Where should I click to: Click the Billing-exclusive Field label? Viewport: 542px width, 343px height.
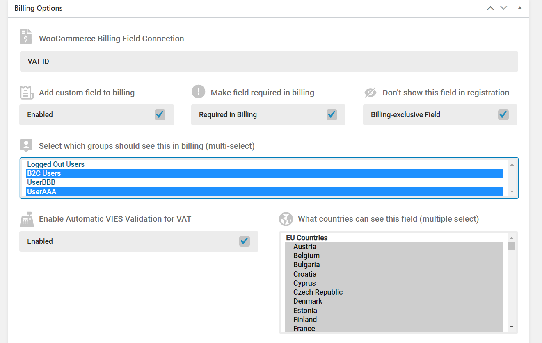405,115
